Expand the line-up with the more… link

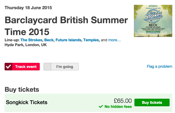[114, 40]
